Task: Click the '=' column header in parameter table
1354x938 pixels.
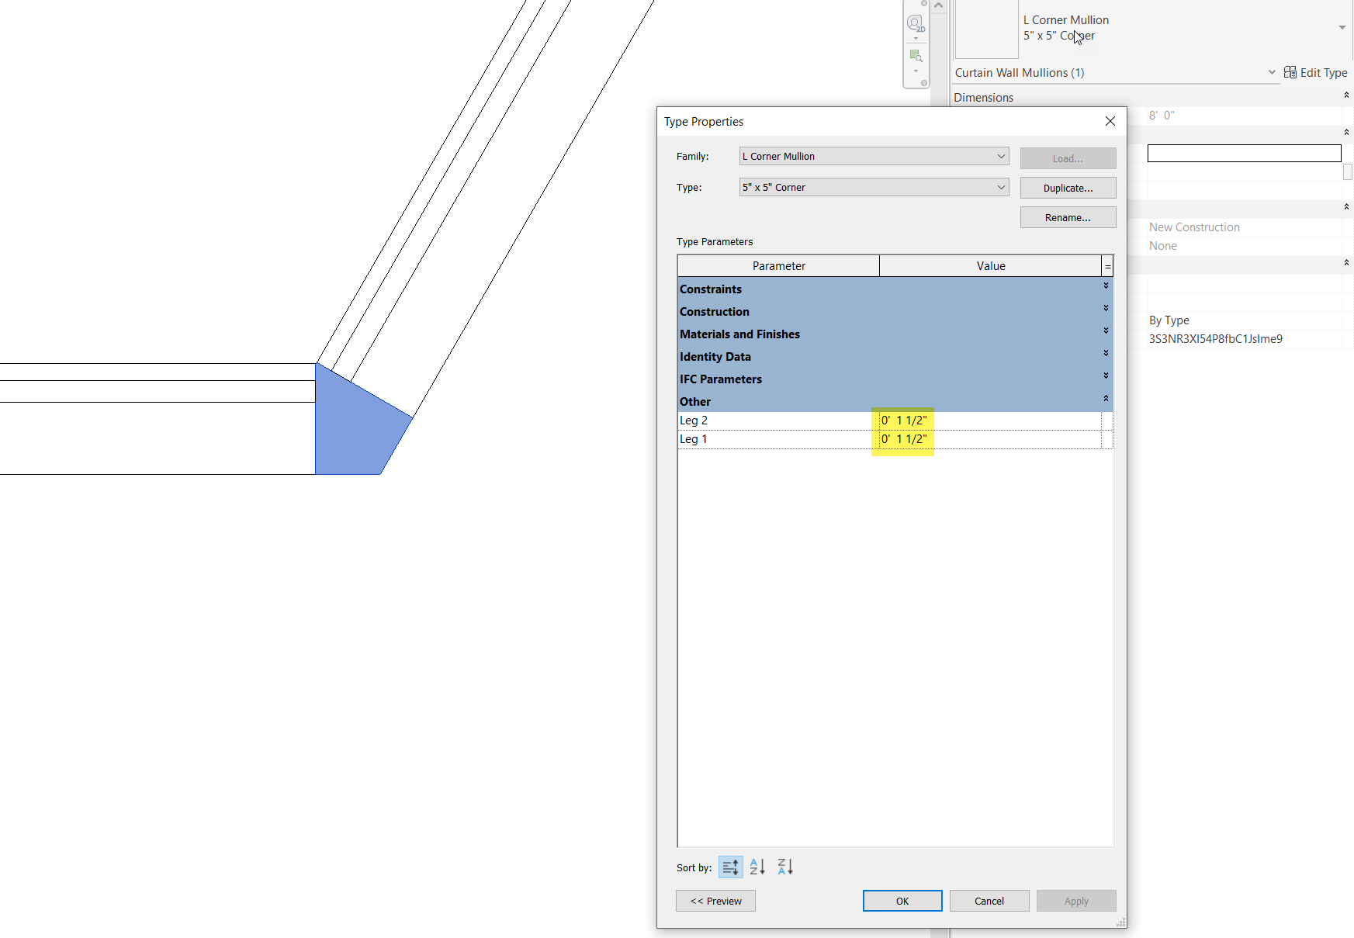Action: click(1107, 265)
